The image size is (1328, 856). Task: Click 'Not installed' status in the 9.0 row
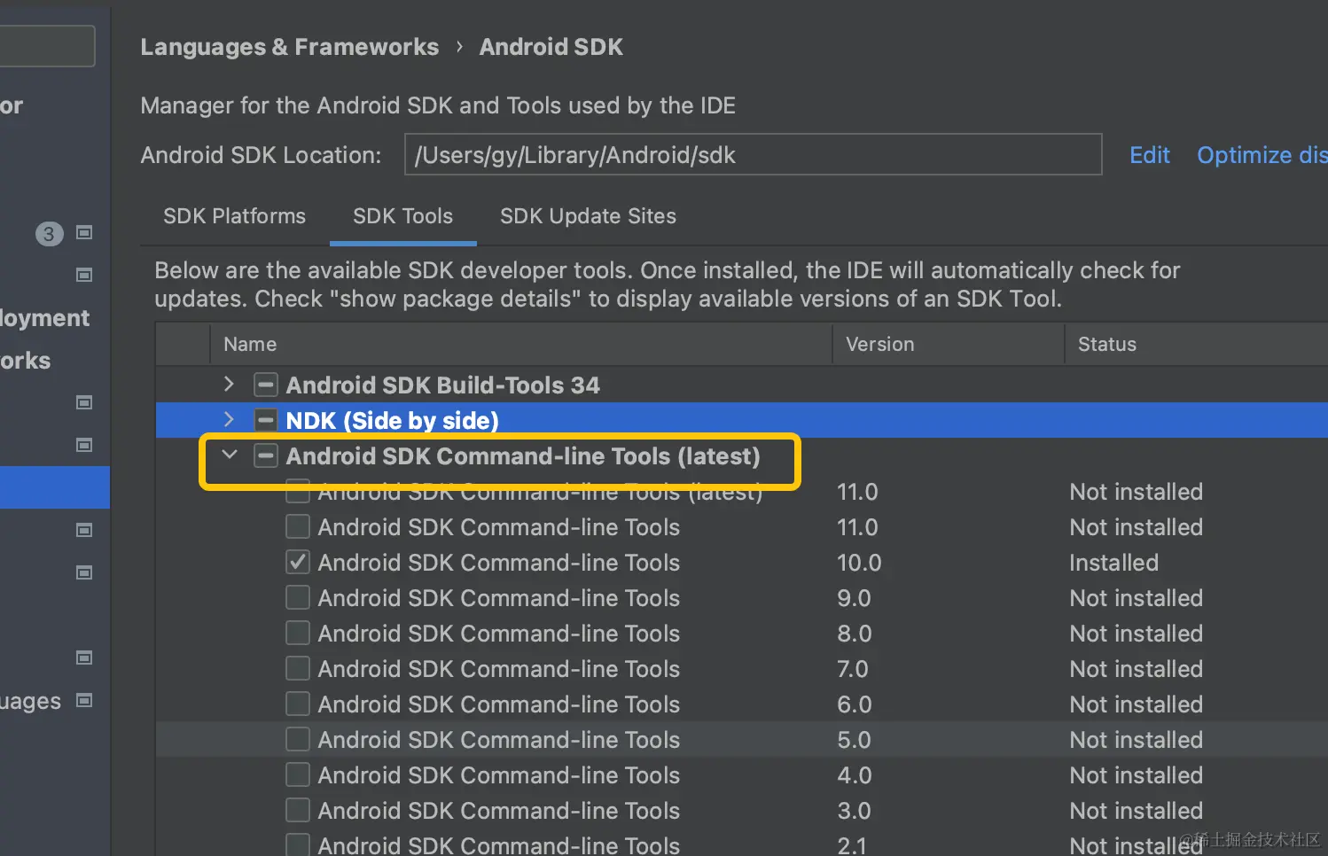pos(1136,598)
